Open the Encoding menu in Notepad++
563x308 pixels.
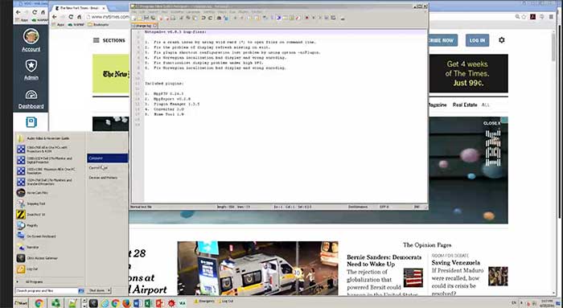pos(177,12)
